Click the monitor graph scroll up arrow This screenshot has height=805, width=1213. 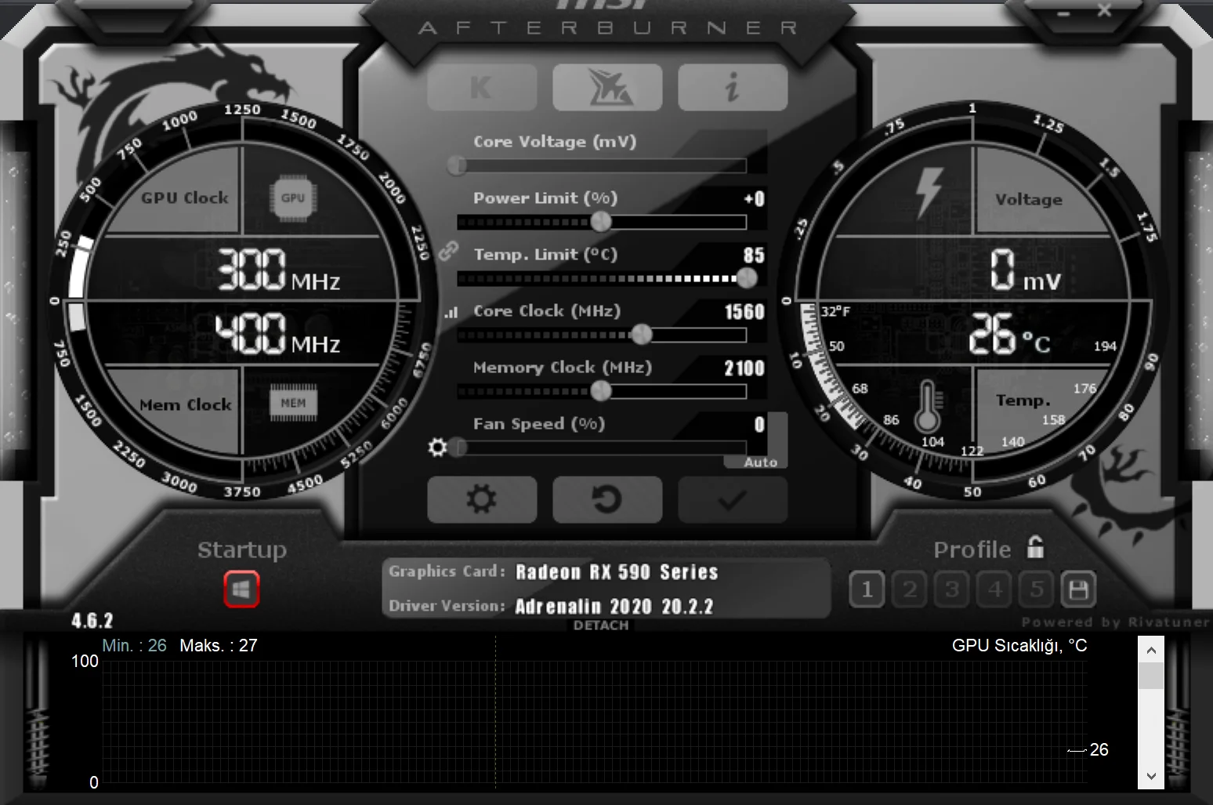[x=1151, y=649]
